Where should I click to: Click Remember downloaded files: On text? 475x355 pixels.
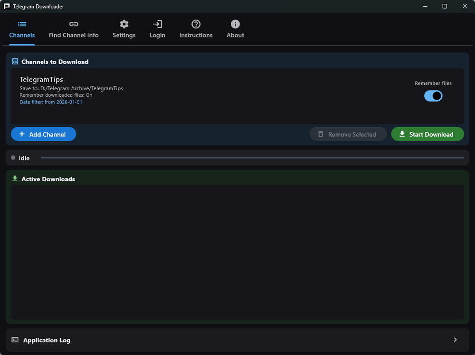56,95
